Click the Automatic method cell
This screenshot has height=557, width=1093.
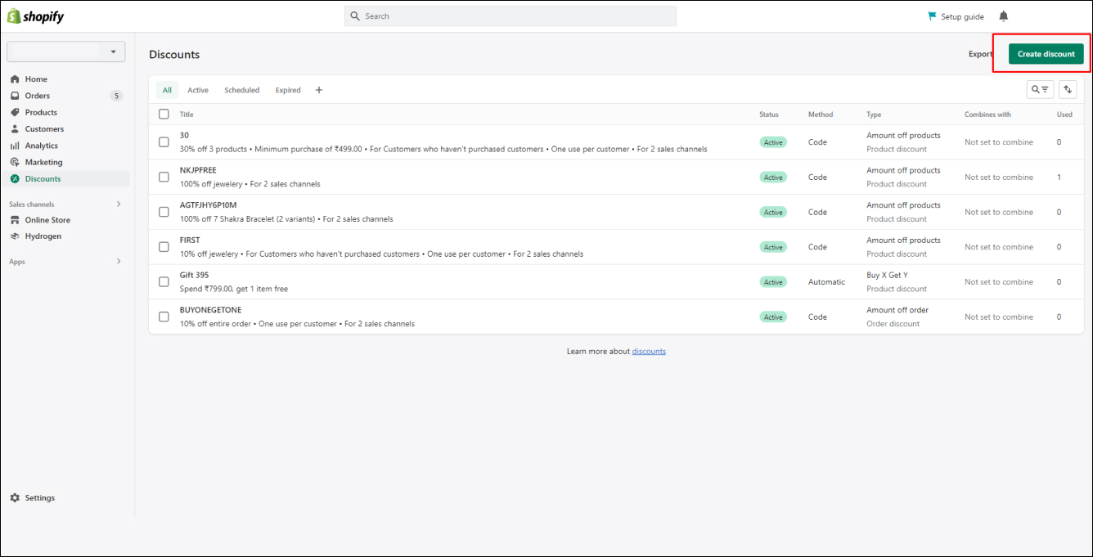pyautogui.click(x=826, y=282)
